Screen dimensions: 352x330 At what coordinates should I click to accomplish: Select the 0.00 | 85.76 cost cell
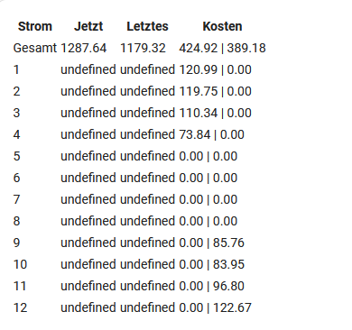point(211,243)
